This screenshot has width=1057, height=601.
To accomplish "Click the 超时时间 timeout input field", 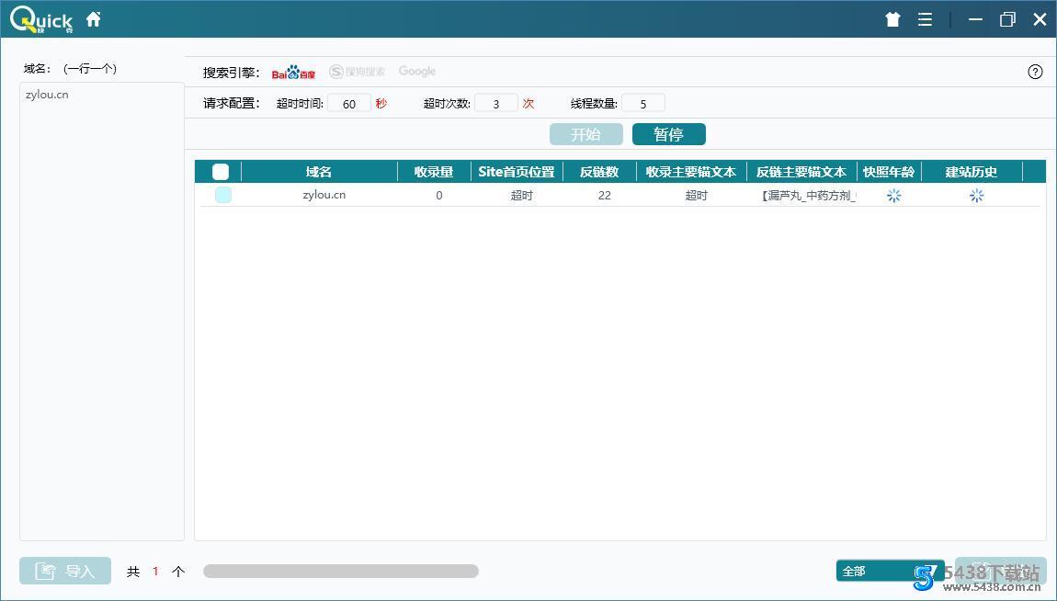I will coord(349,103).
